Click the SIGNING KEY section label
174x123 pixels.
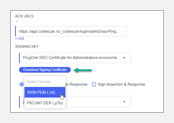point(27,46)
